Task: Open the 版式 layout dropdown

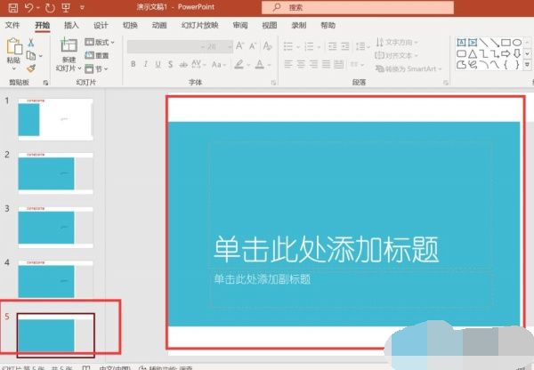Action: (x=101, y=42)
